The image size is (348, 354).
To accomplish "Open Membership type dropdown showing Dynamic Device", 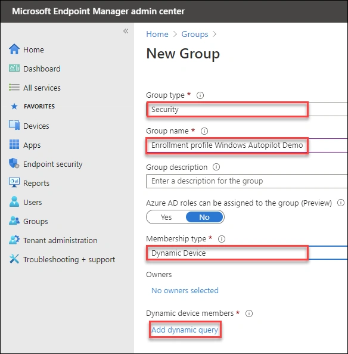I will pos(247,253).
